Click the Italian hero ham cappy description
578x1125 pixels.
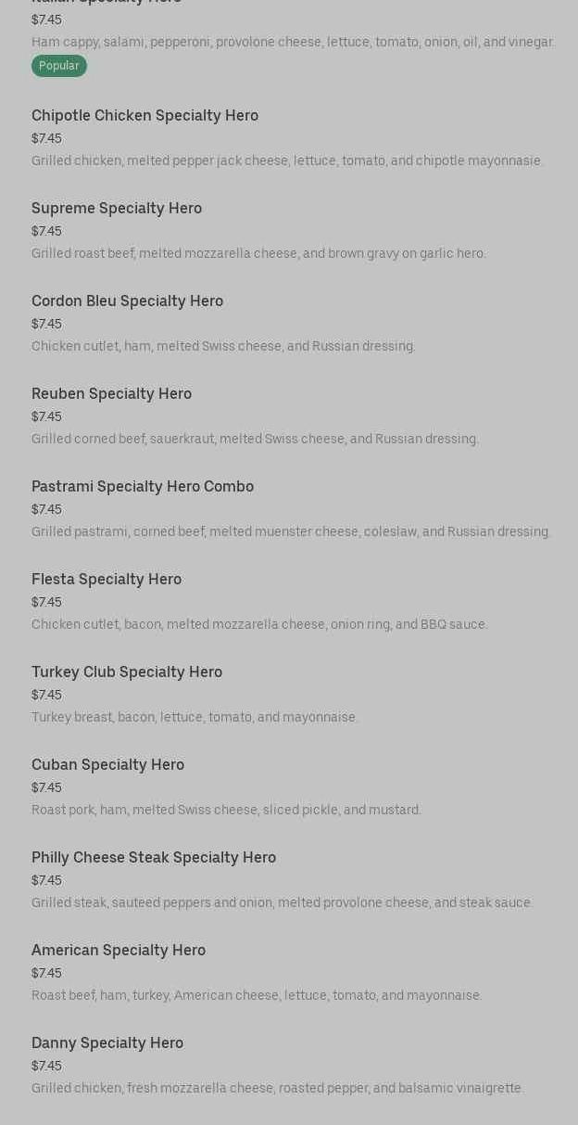click(293, 42)
